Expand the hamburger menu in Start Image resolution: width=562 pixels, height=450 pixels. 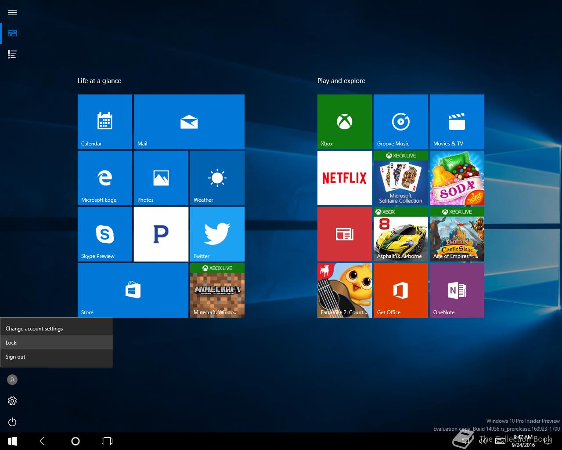[12, 12]
